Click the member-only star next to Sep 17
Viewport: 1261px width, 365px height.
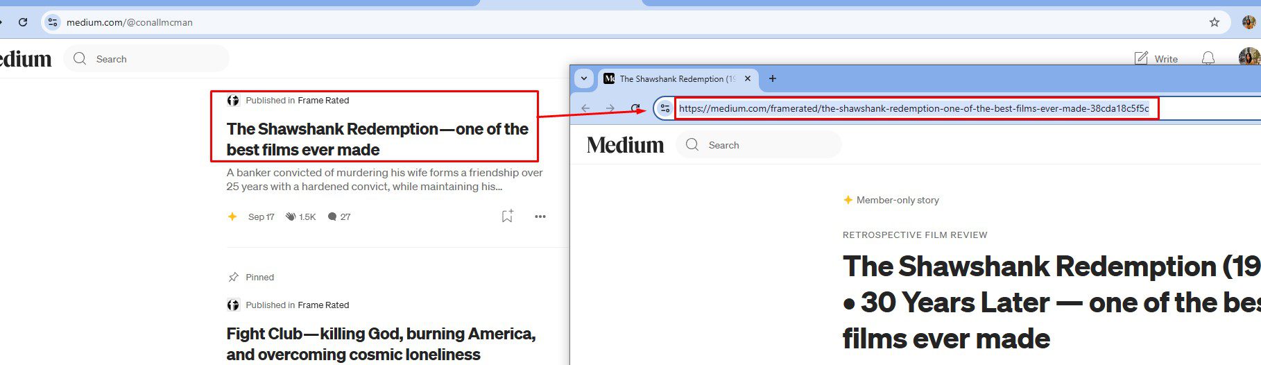click(232, 217)
